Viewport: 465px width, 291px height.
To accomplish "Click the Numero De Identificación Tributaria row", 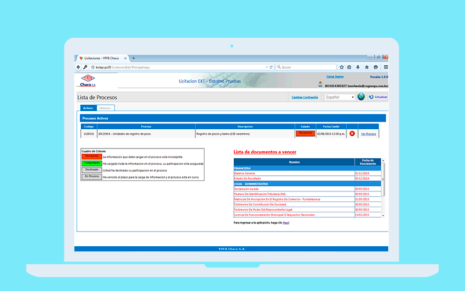I will click(x=307, y=194).
